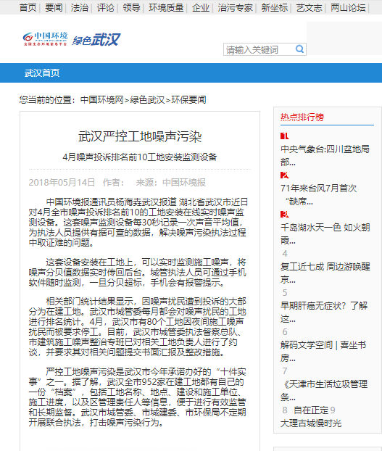Image resolution: width=382 pixels, height=451 pixels.
Task: Follow the 中国环境网 breadcrumb link
Action: 102,100
